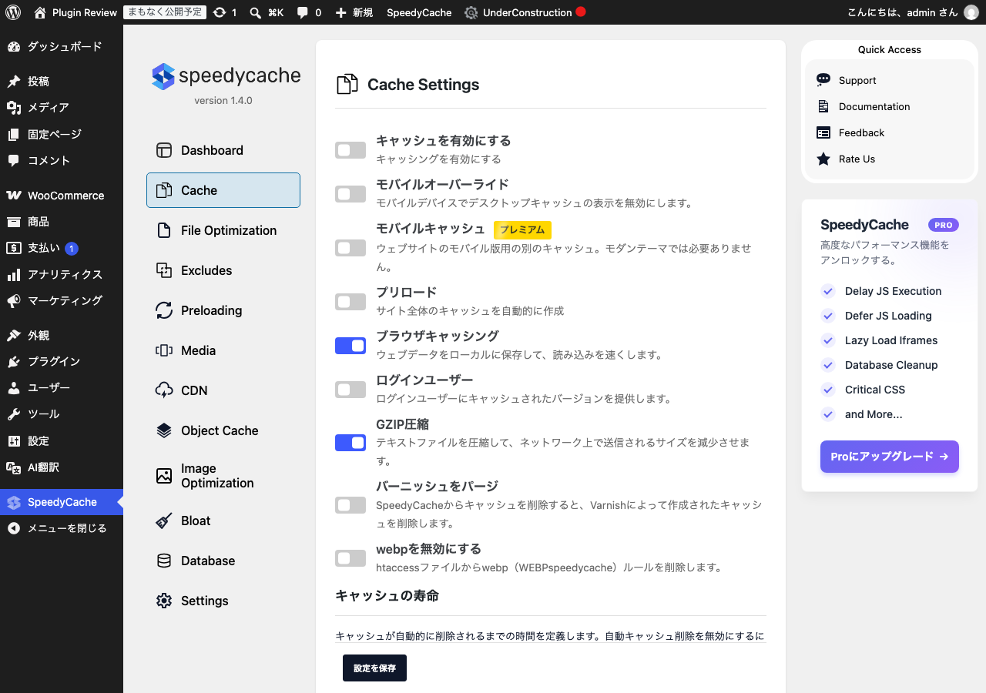Open 固定ページ pages menu
The height and width of the screenshot is (693, 986).
coord(62,135)
